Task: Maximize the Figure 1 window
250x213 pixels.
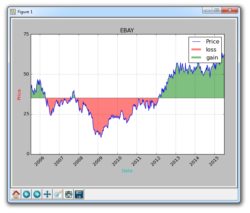Action: [x=217, y=10]
